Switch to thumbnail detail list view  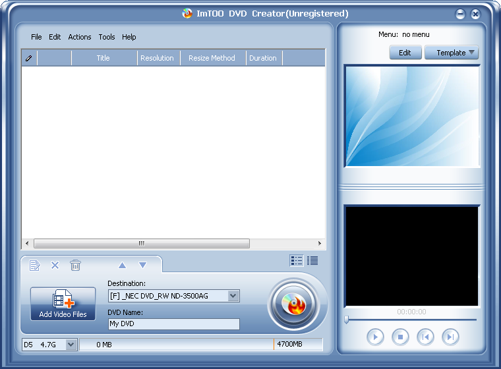click(x=297, y=261)
